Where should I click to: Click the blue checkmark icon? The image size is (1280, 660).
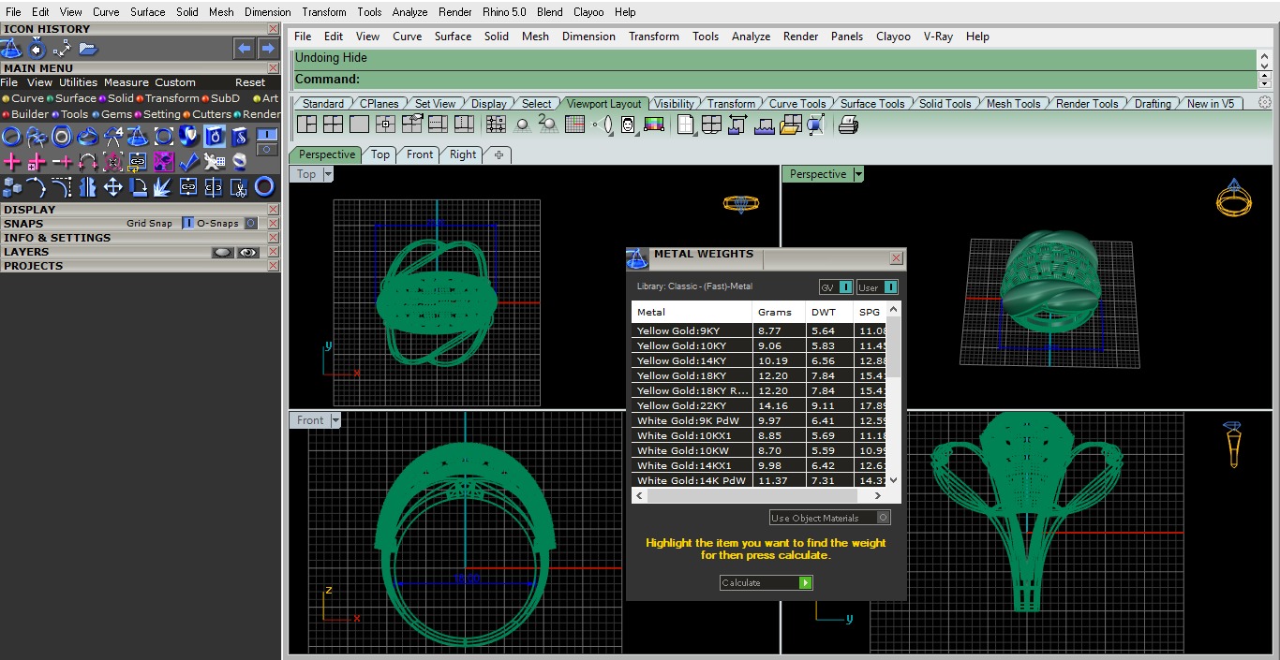tap(188, 161)
